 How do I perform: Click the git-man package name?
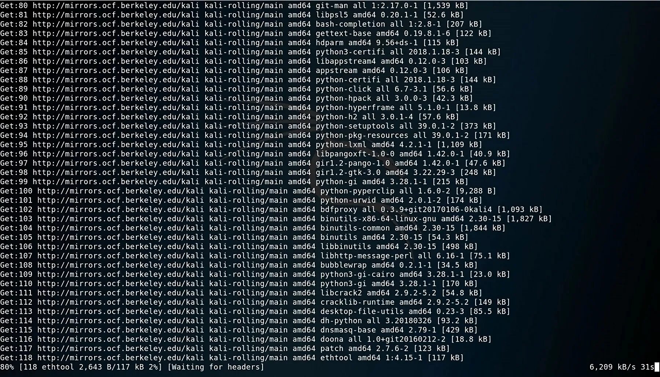click(x=332, y=6)
